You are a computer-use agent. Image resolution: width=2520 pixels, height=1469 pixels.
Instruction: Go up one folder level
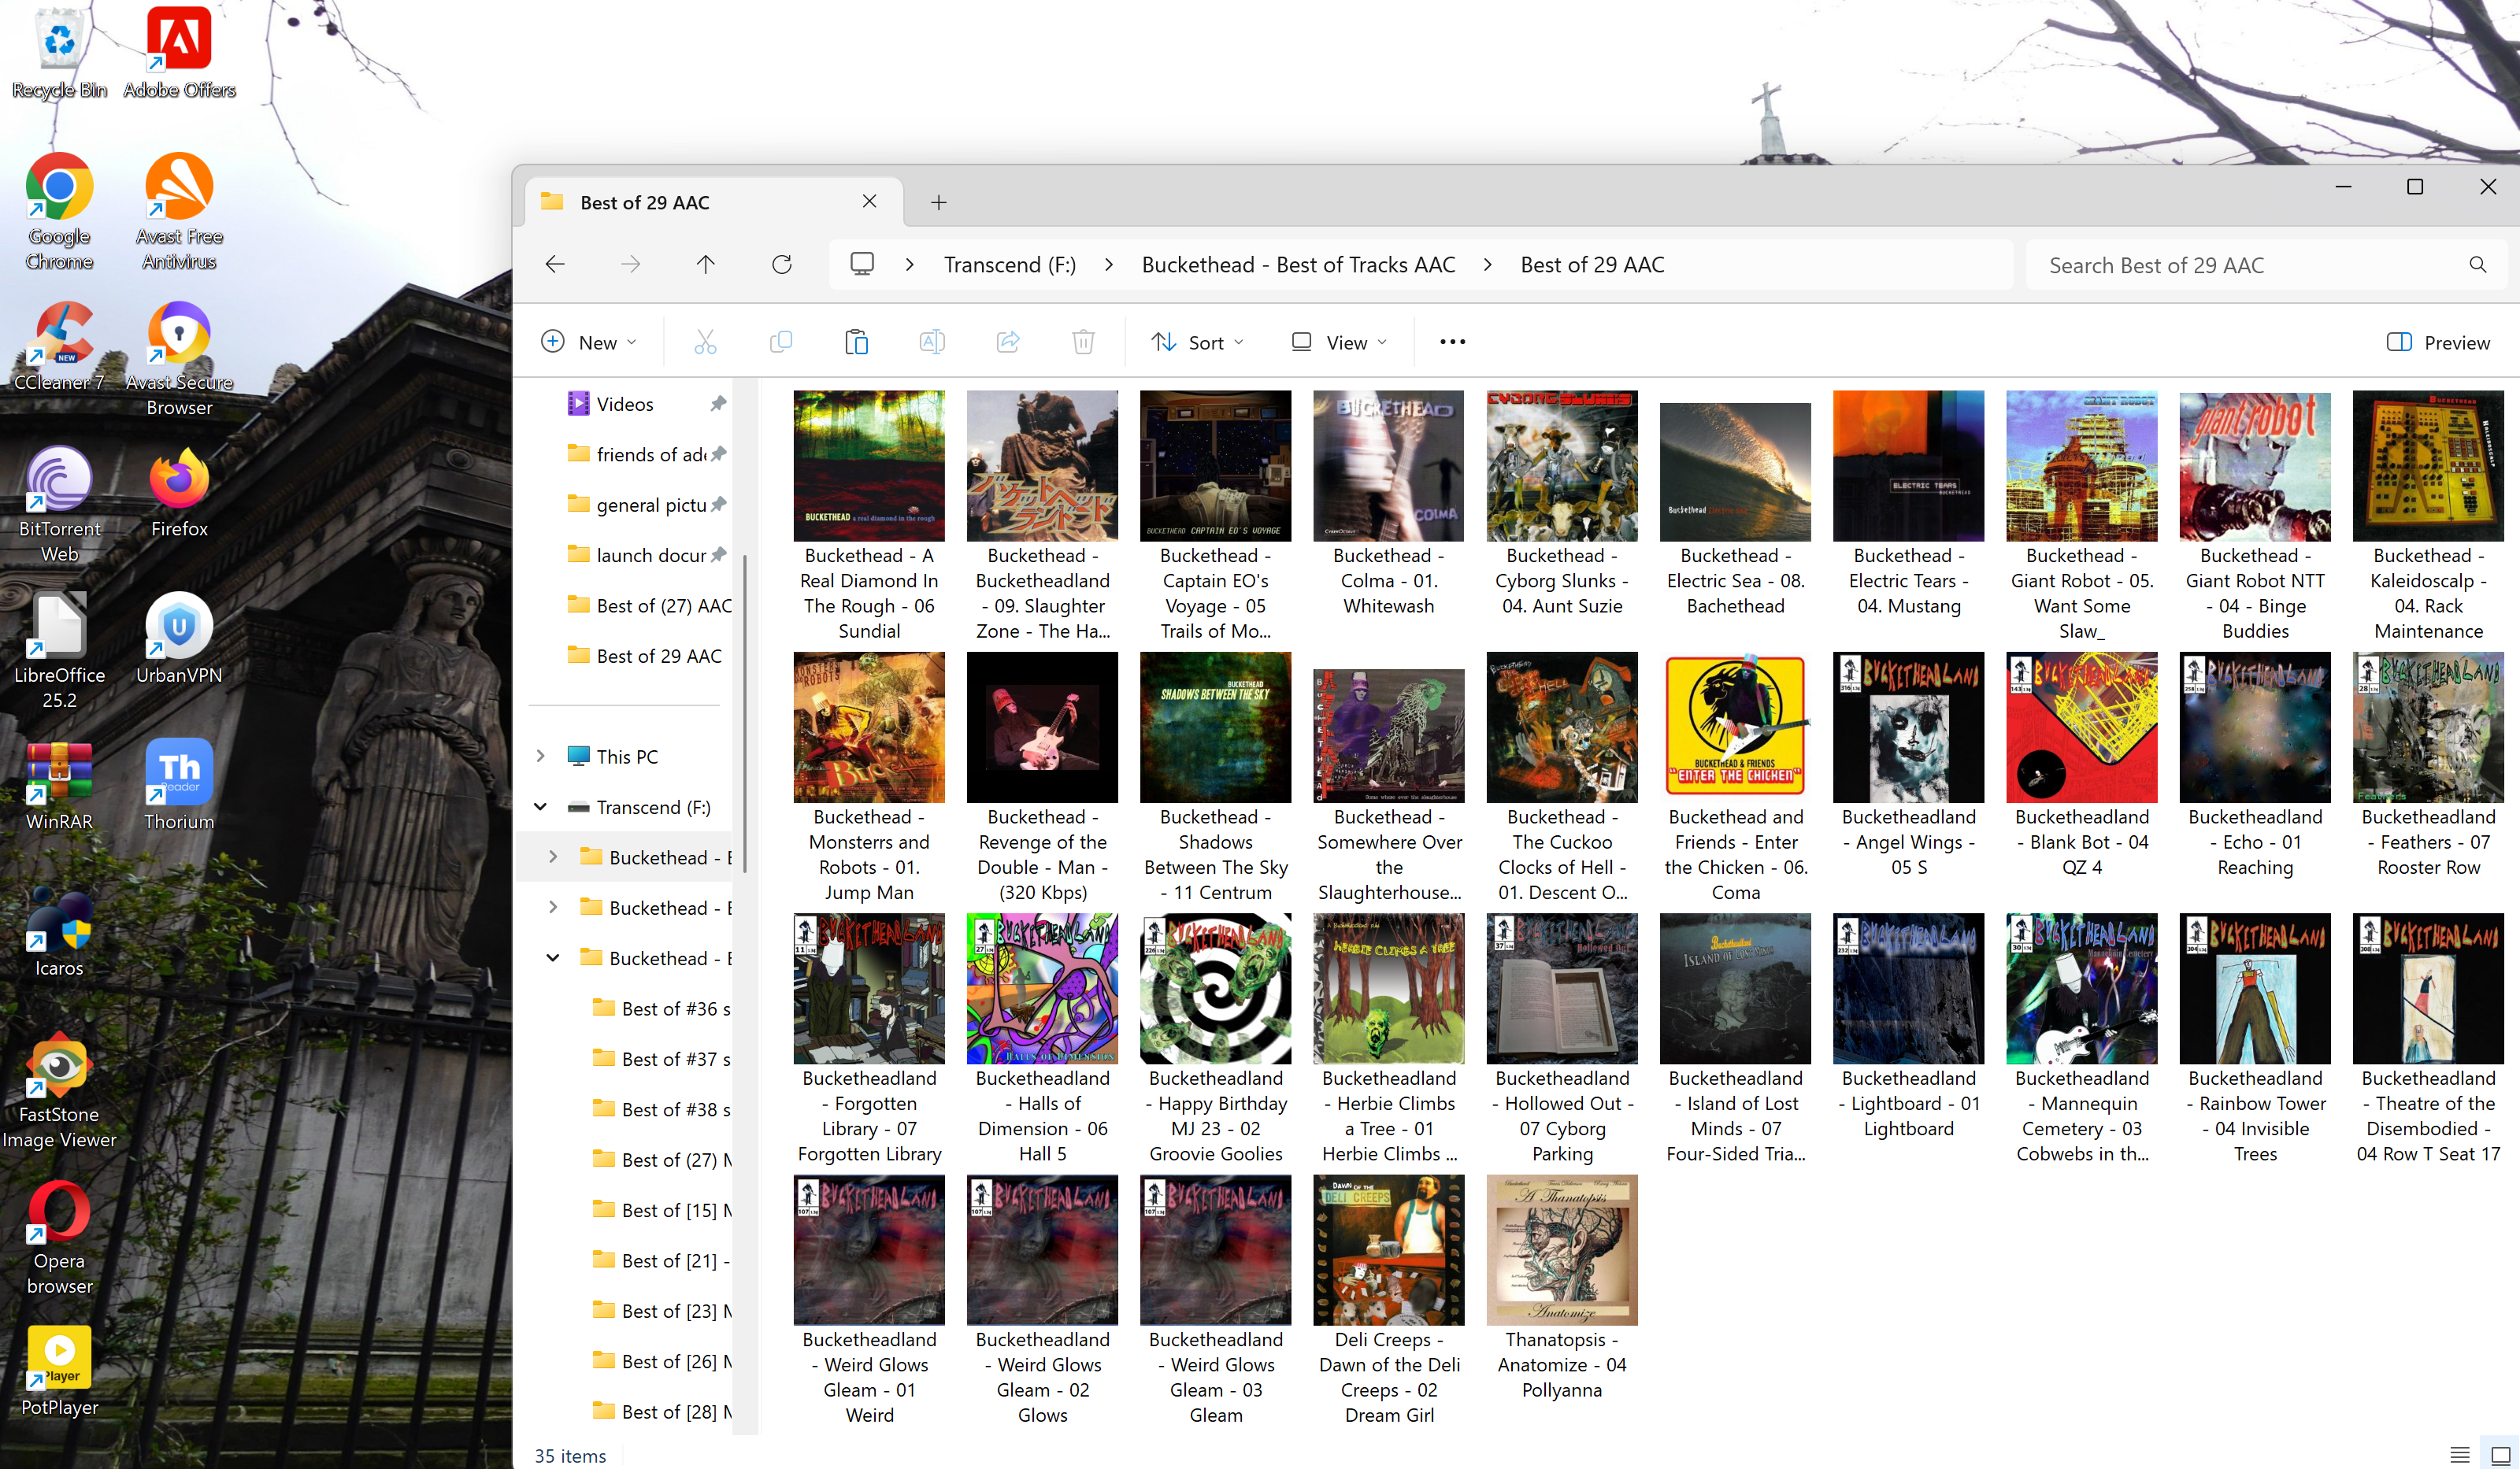click(706, 264)
